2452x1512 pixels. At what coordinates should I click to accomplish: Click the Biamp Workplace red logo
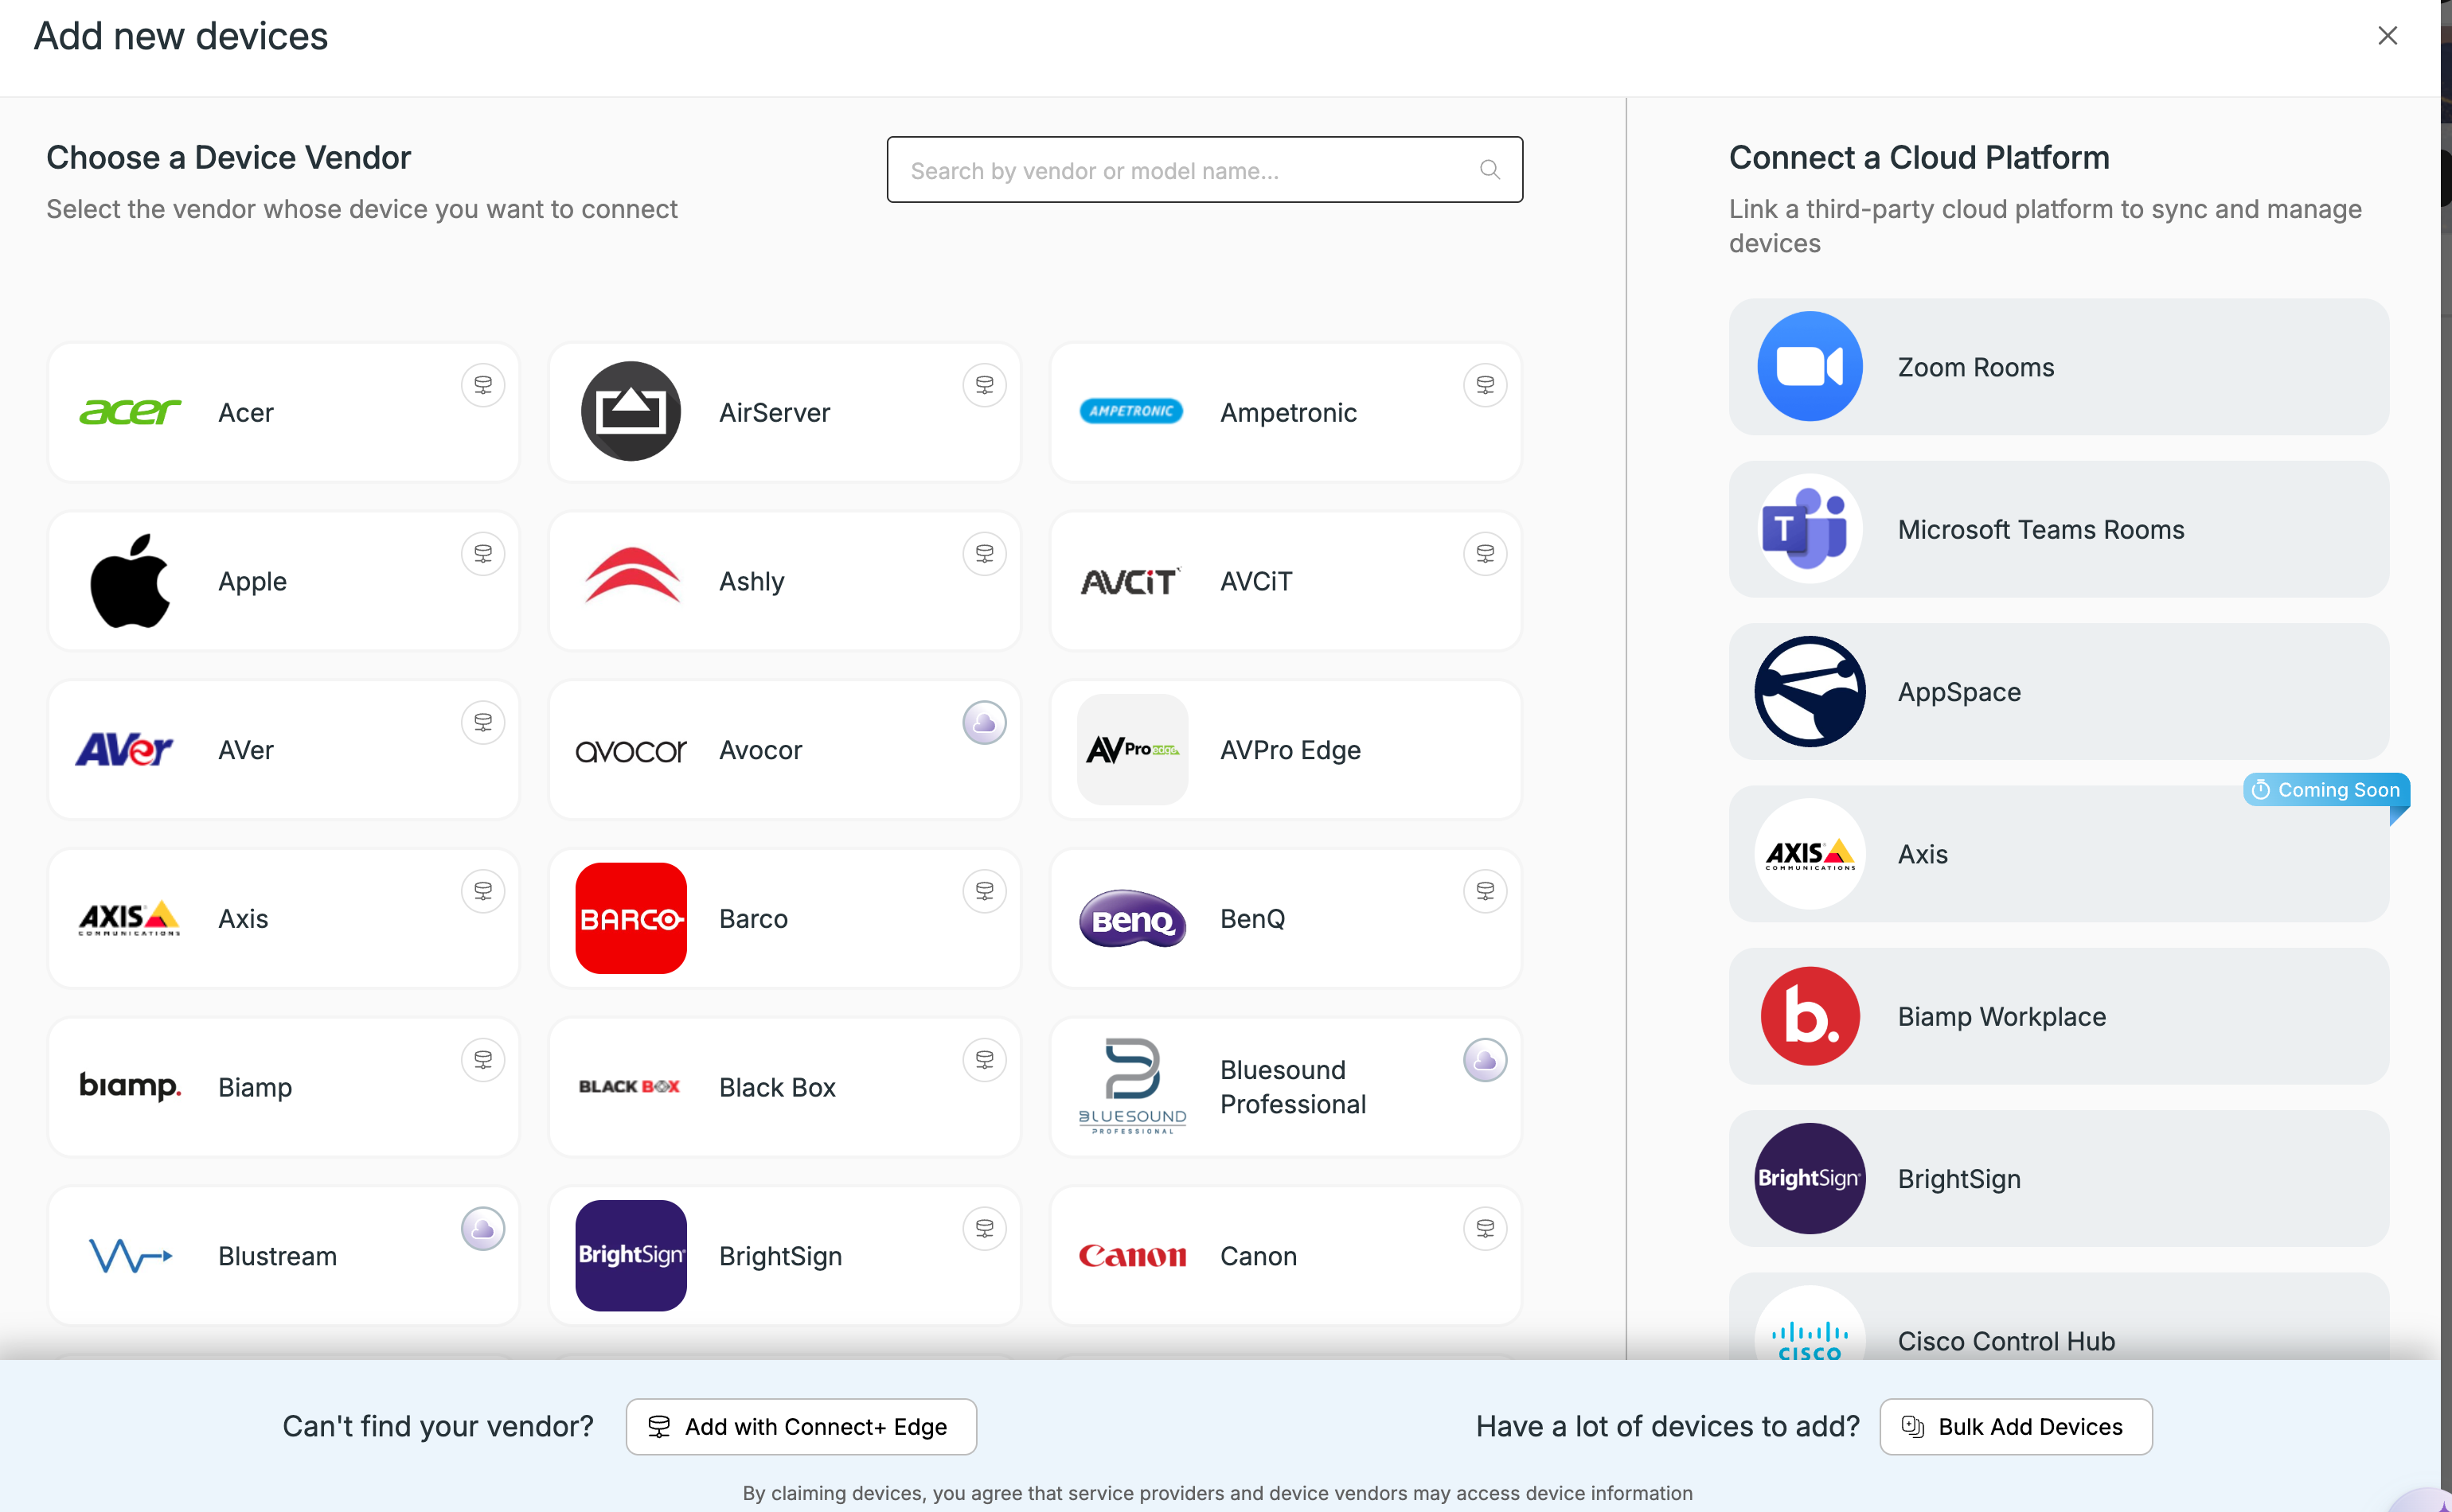click(x=1811, y=1017)
